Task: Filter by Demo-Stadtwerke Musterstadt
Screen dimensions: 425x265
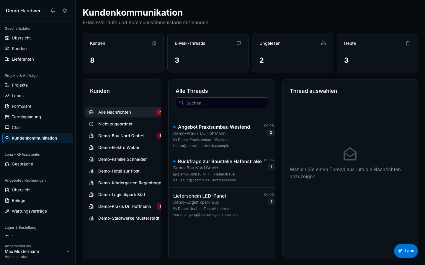Action: tap(123, 218)
